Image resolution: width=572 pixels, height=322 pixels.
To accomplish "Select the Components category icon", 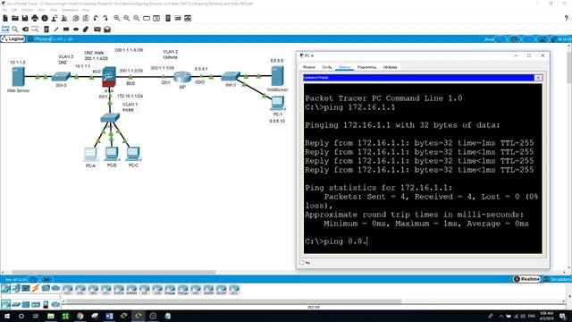I will pyautogui.click(x=26, y=288).
